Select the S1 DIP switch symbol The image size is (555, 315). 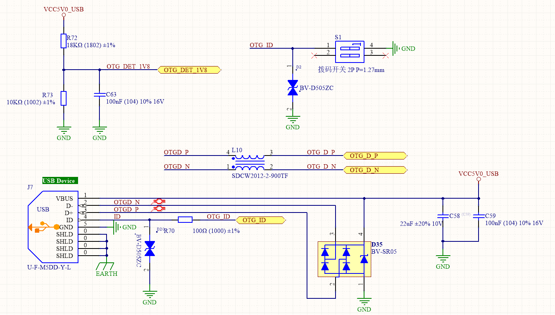point(350,52)
